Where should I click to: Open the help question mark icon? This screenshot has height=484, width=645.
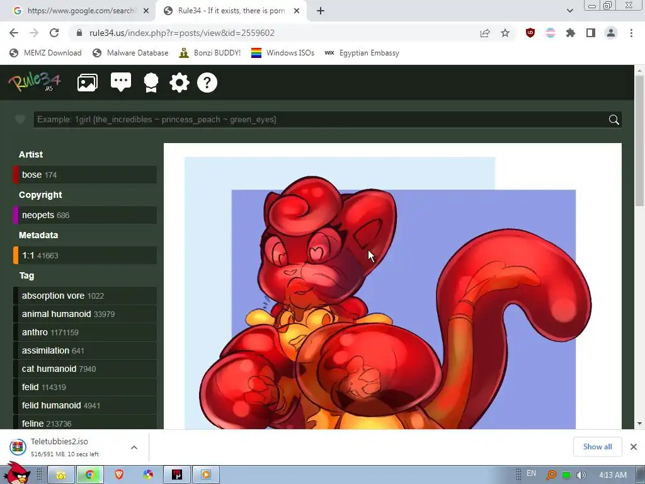[x=207, y=83]
